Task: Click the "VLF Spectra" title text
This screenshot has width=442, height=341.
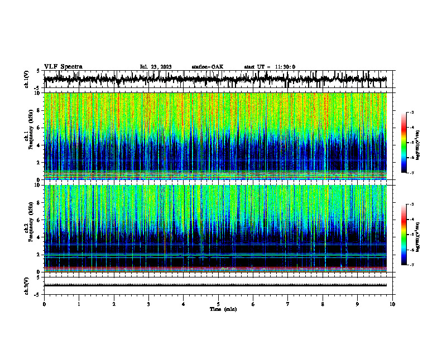Action: click(63, 67)
